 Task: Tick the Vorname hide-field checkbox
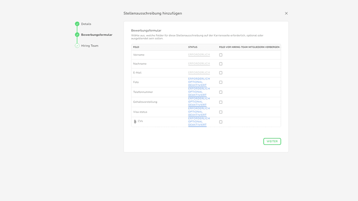[x=221, y=55]
